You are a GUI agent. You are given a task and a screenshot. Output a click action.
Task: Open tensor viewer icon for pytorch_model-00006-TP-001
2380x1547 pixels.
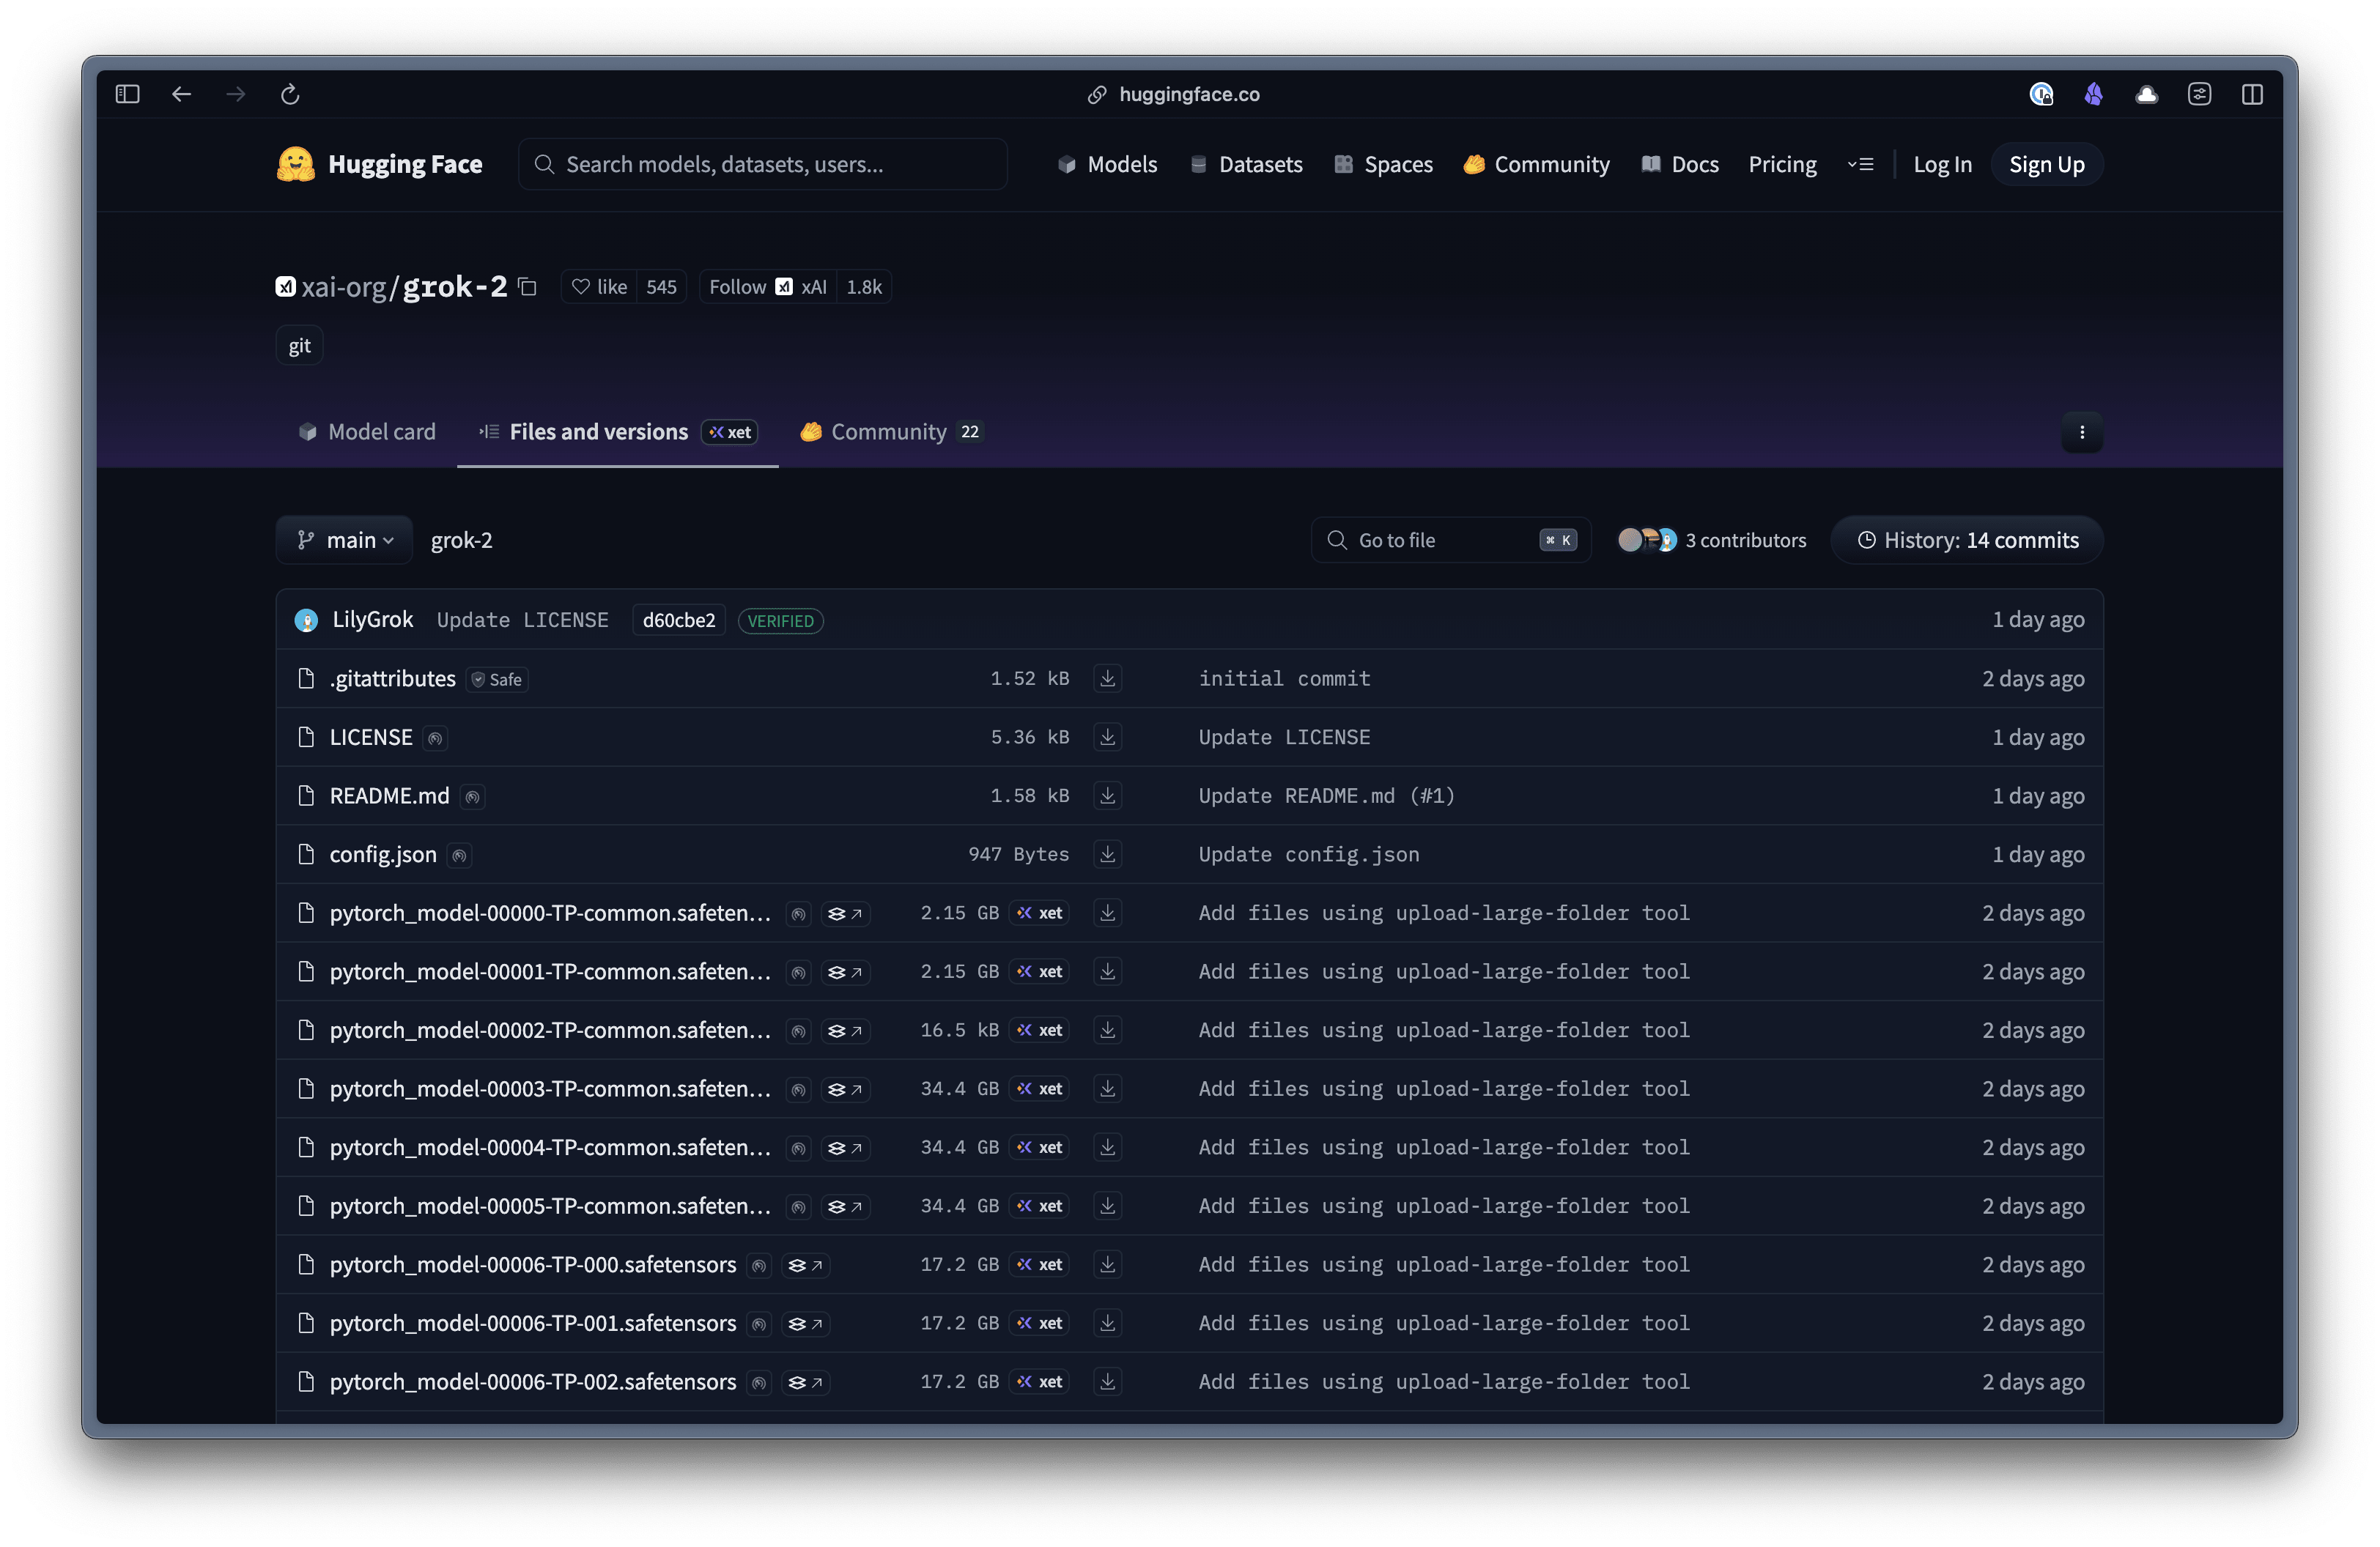[805, 1323]
